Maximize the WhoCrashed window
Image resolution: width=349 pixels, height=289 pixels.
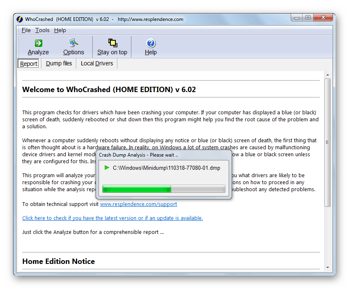pyautogui.click(x=308, y=18)
